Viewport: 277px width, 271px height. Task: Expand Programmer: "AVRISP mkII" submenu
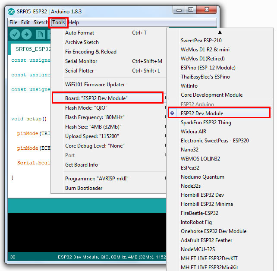point(108,179)
